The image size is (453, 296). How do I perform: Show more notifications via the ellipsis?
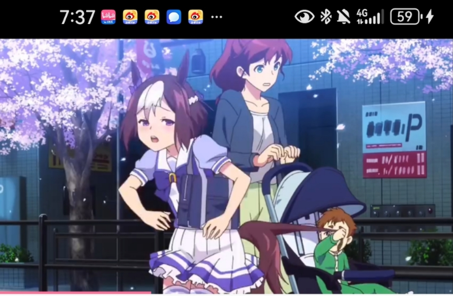pyautogui.click(x=217, y=17)
